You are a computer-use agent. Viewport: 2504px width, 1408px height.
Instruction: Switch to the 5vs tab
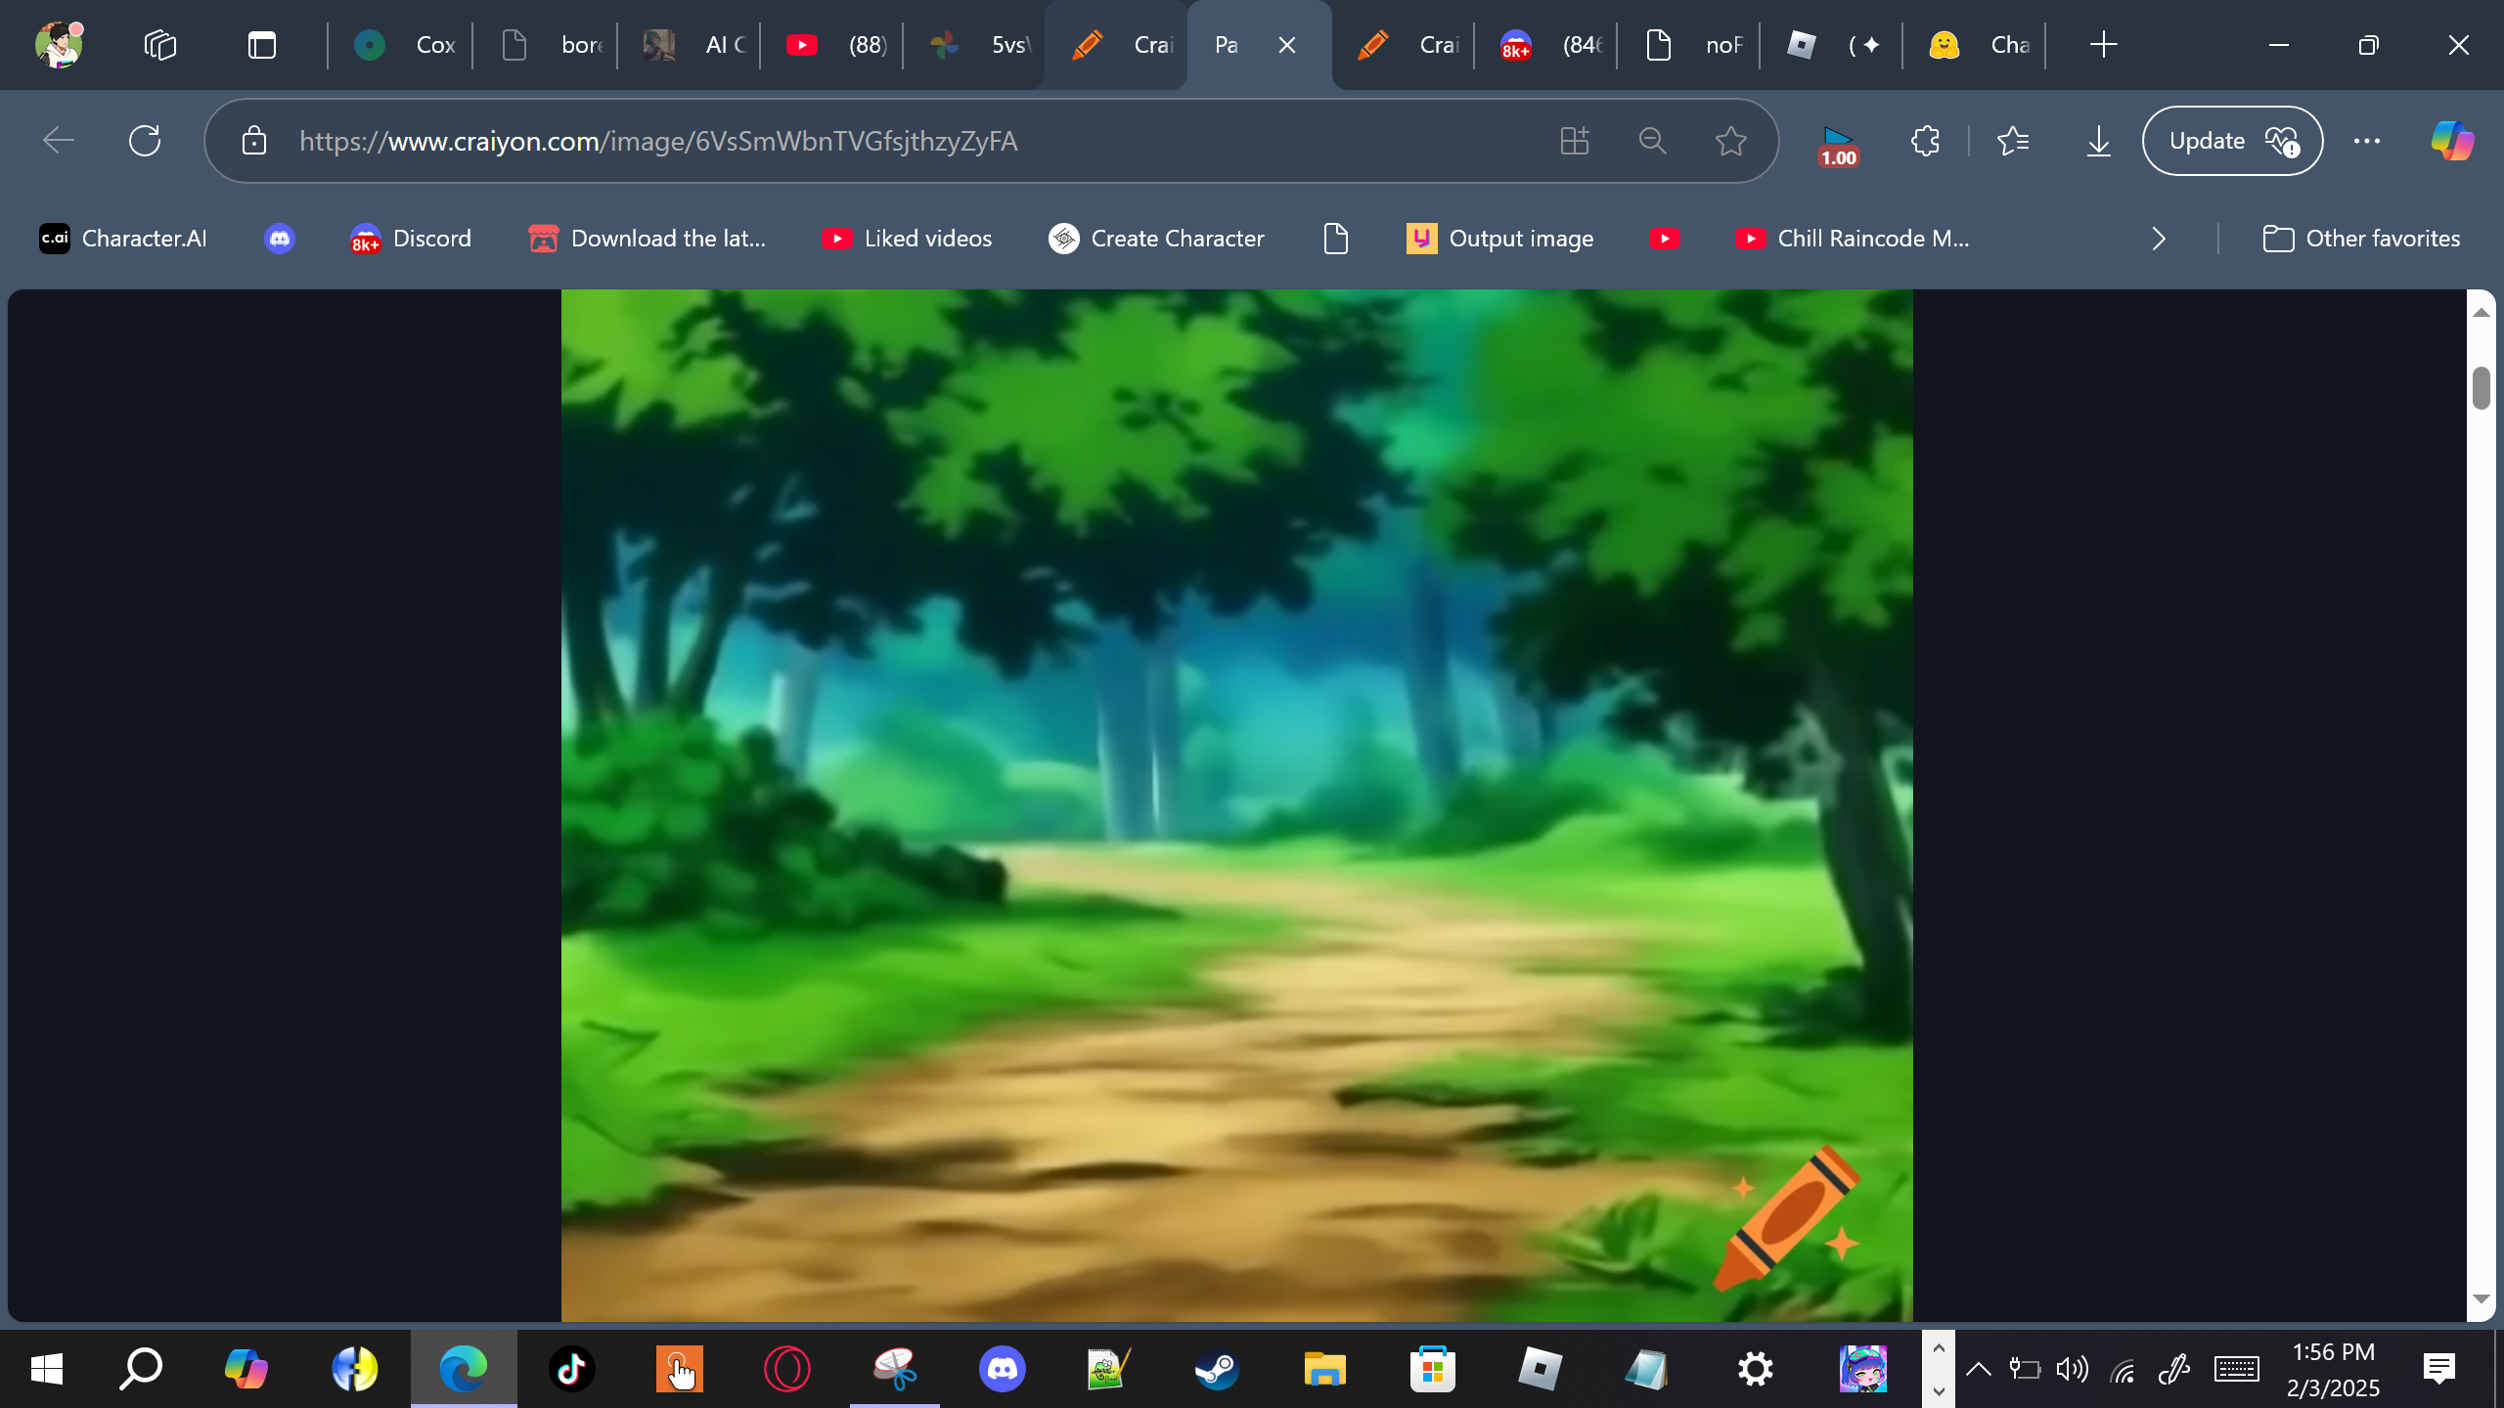978,45
